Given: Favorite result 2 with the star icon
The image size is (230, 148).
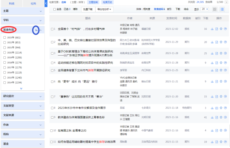Looking at the screenshot, I should tap(221, 42).
